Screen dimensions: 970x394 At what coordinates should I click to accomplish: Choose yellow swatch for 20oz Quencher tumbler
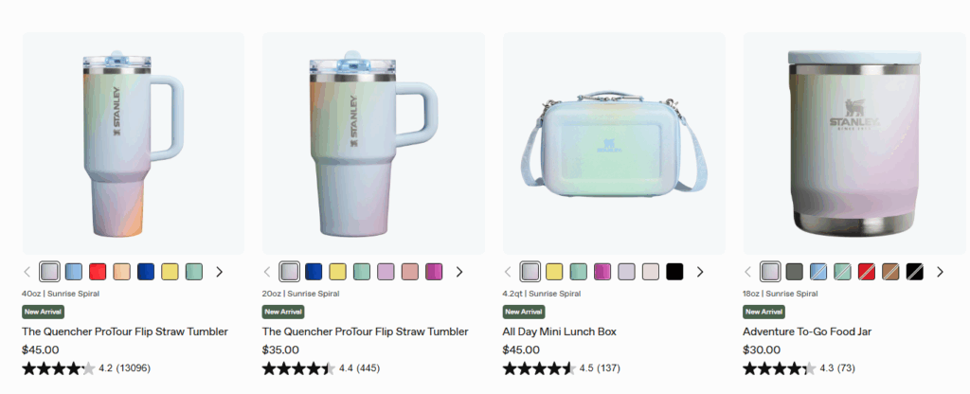[338, 272]
